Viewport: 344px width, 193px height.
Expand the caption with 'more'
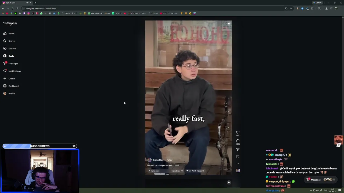177,166
